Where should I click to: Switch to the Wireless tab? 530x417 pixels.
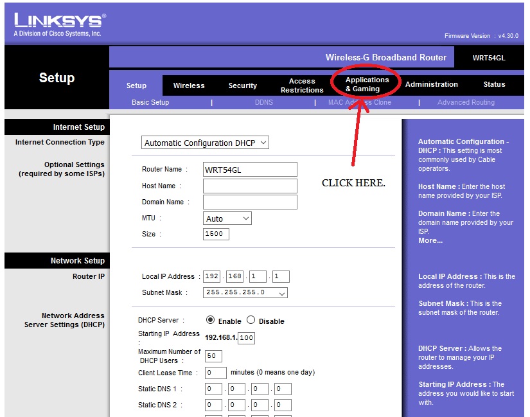(x=189, y=85)
